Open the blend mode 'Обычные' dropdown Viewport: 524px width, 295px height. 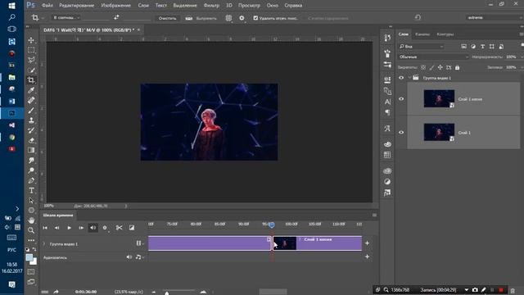coord(434,57)
